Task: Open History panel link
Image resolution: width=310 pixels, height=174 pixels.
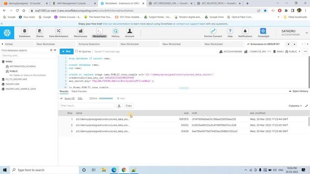Action: (298, 91)
